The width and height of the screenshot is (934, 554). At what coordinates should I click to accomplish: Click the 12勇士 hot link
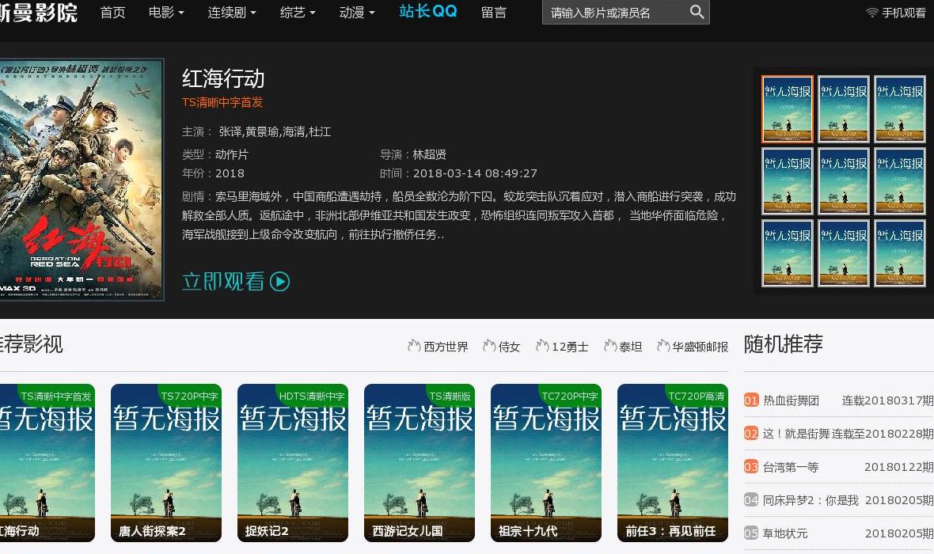pyautogui.click(x=570, y=347)
